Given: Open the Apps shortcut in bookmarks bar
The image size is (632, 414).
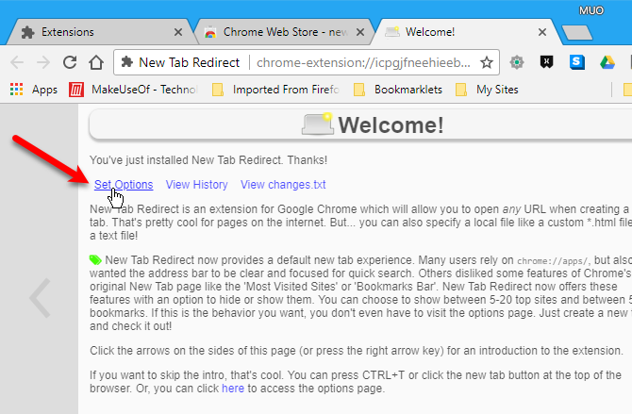Looking at the screenshot, I should pos(34,91).
